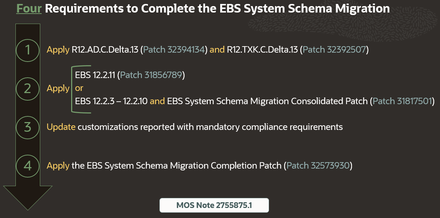
Task: Click the slide title heading text
Action: tap(217, 9)
